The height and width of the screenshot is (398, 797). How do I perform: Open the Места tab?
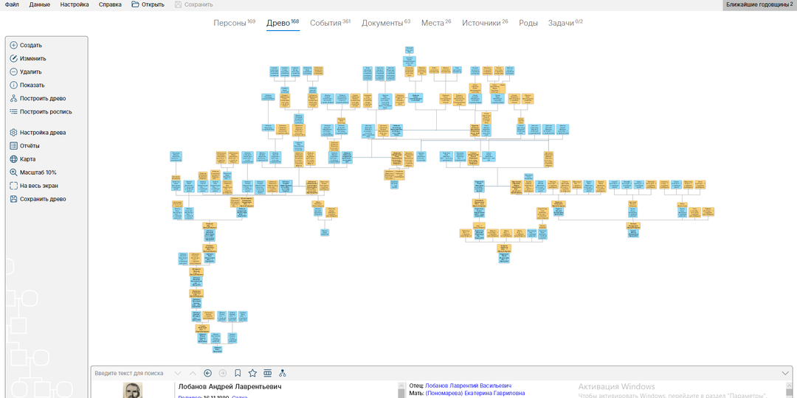pos(436,23)
